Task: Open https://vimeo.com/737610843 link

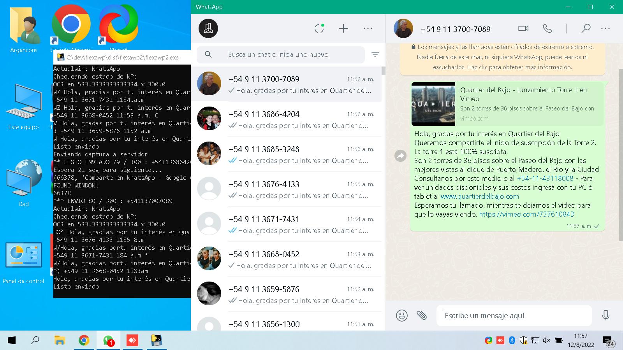Action: click(x=526, y=214)
